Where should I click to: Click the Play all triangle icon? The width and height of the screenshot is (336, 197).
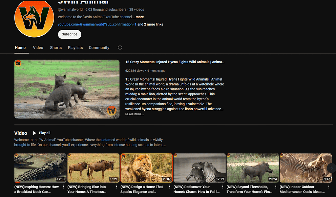coord(34,133)
